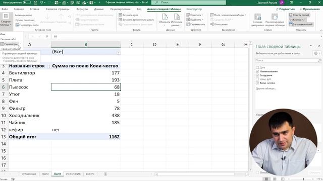Select Normal view icon in status bar

point(266,179)
